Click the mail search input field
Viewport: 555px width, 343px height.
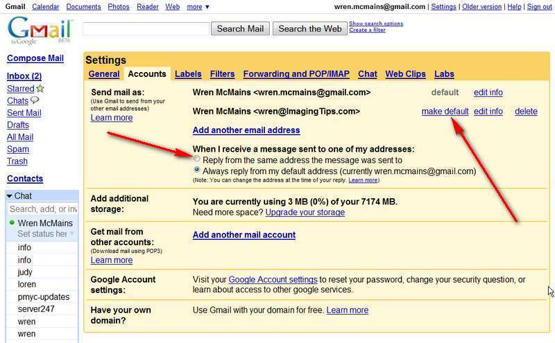(146, 28)
